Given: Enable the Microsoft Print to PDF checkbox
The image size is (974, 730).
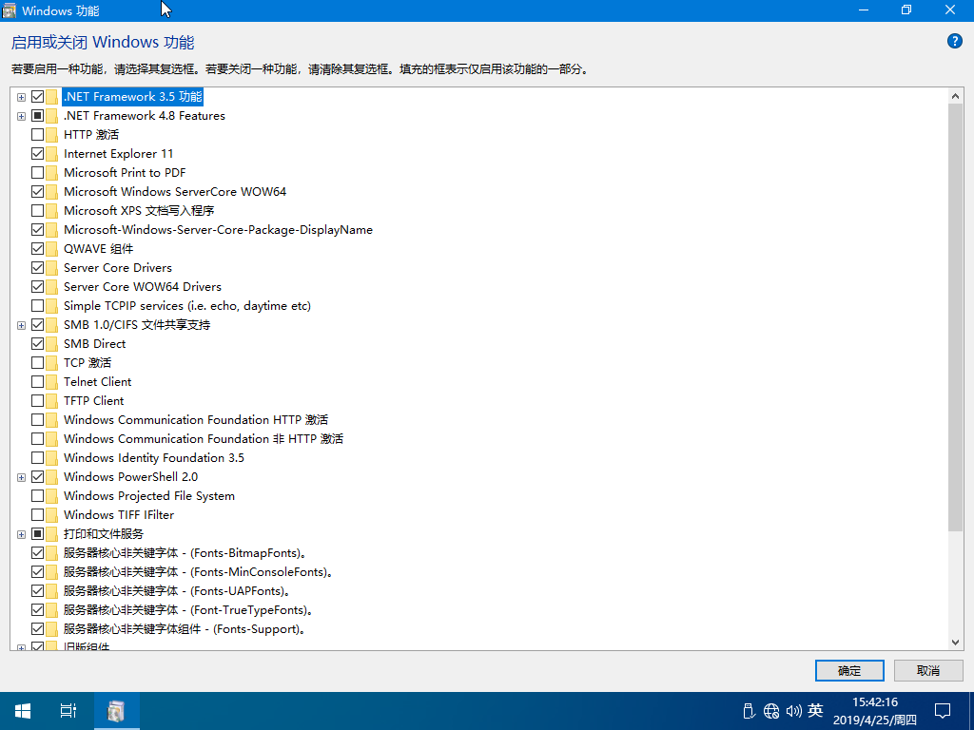Looking at the screenshot, I should coord(37,173).
